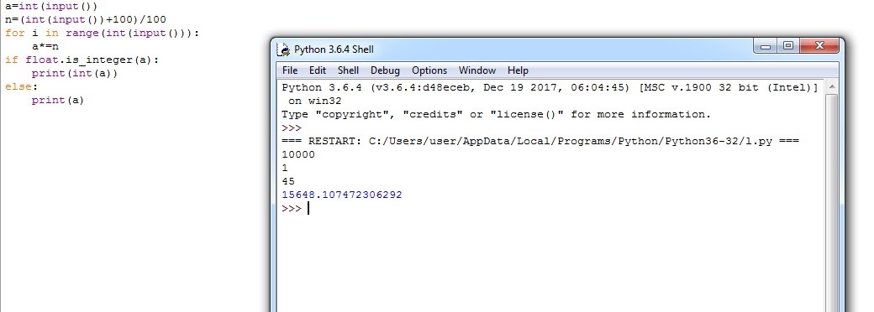The image size is (874, 312).
Task: Click the shell's vertical scrollbar track
Action: (x=832, y=202)
